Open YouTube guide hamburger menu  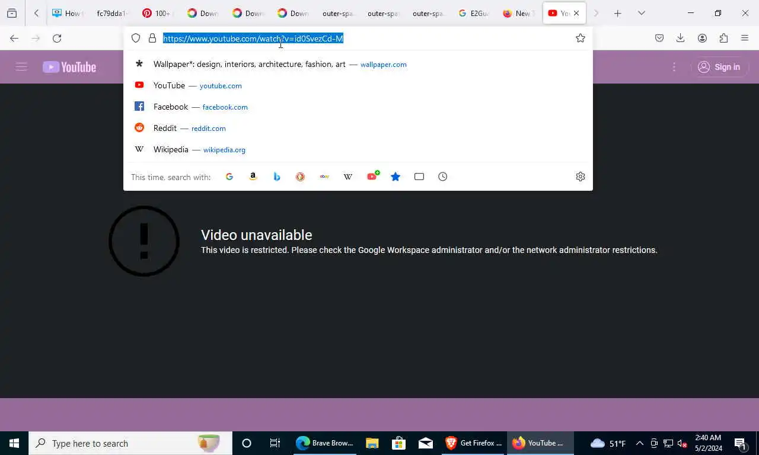click(x=21, y=67)
